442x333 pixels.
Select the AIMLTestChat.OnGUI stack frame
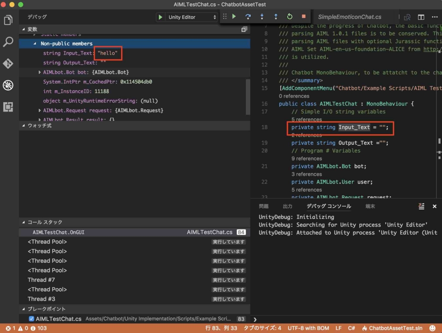click(x=135, y=232)
